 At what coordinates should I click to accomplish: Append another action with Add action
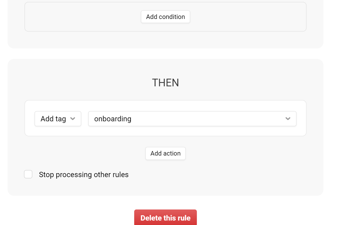click(x=166, y=153)
